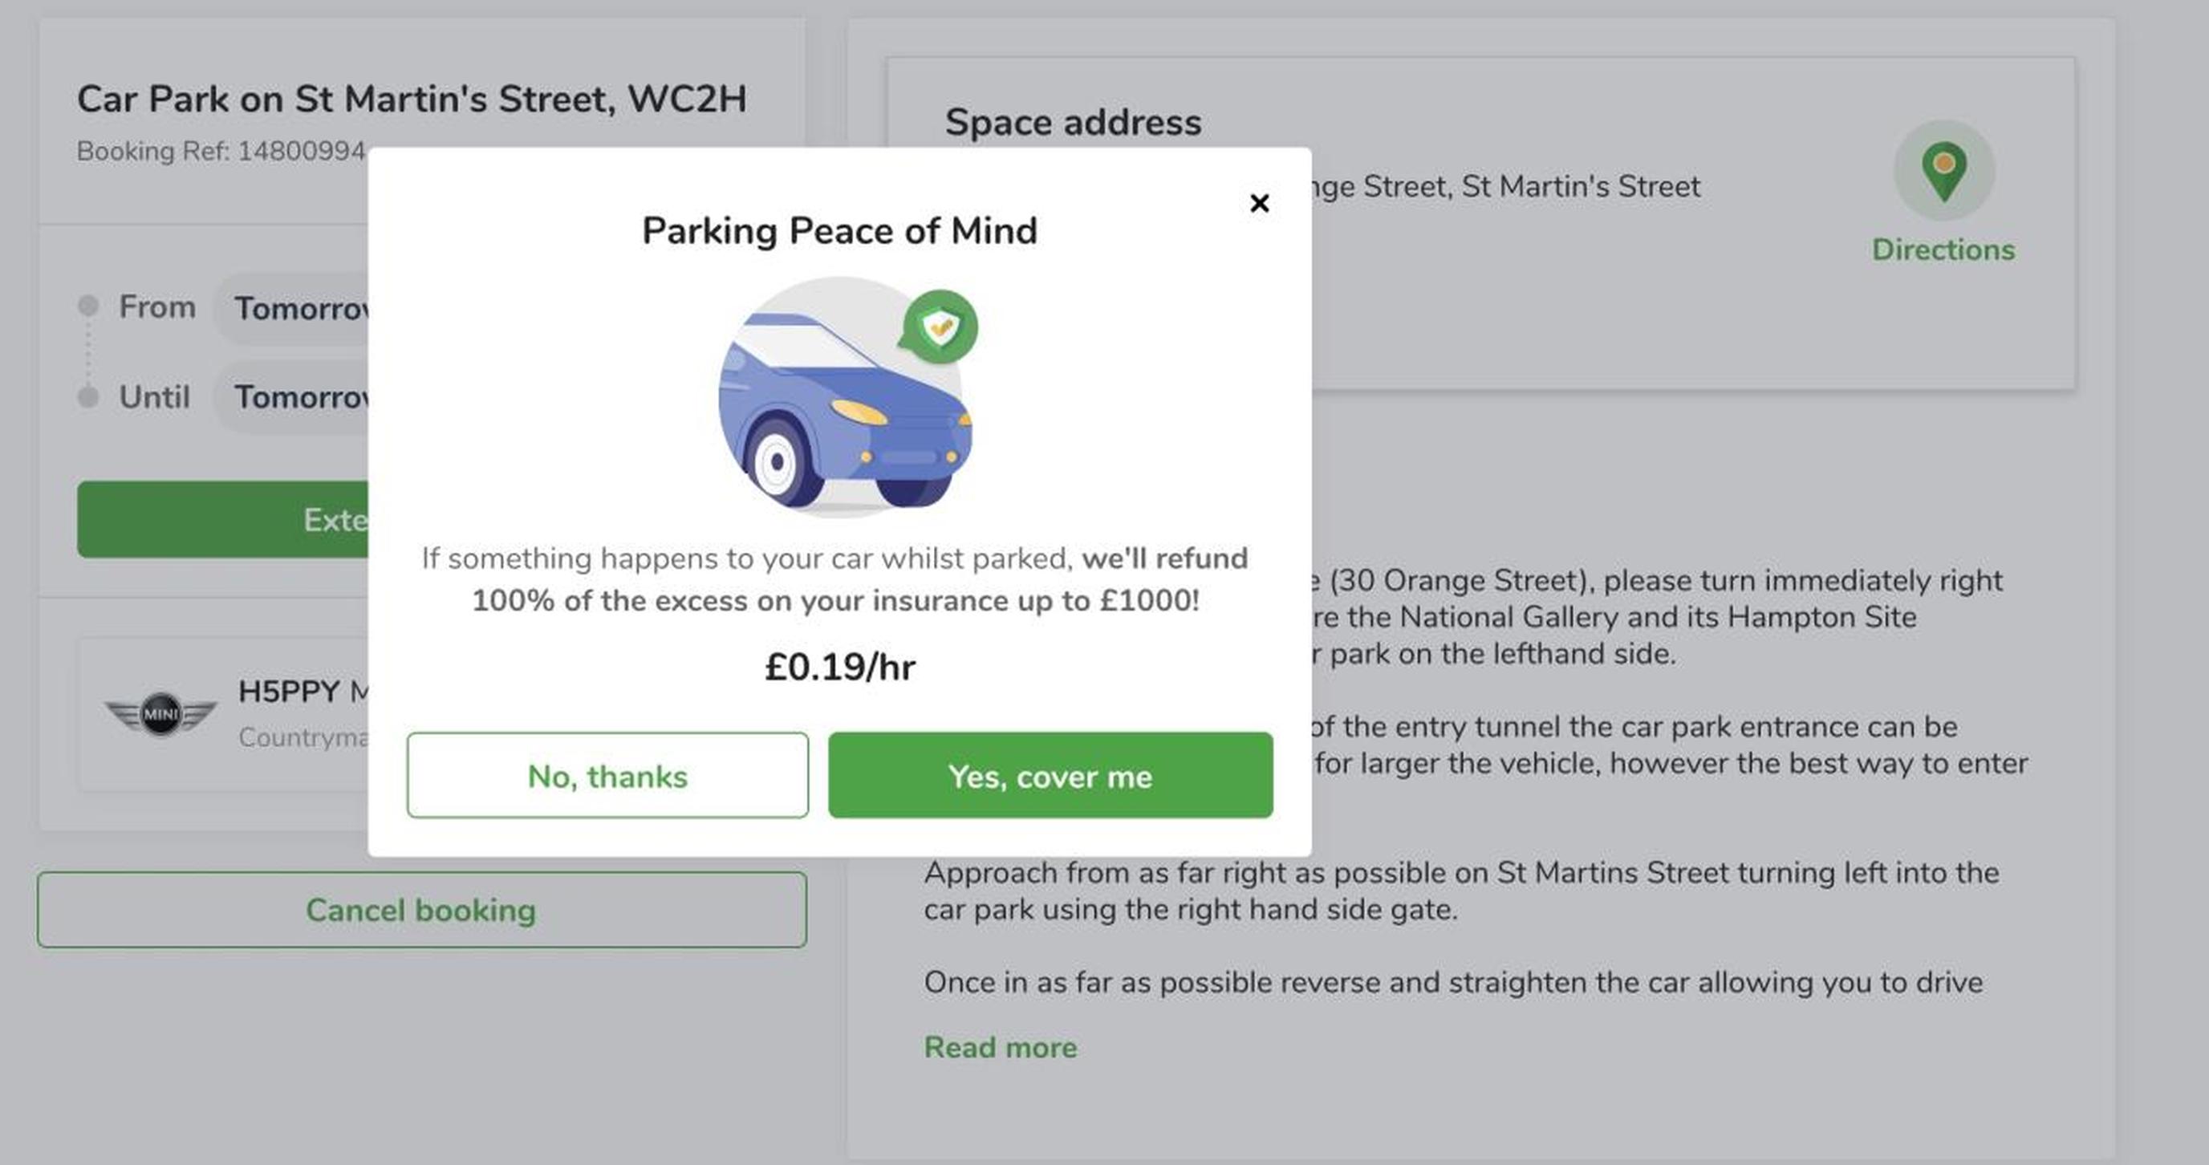The image size is (2209, 1165).
Task: Click the £0.19/hr price text
Action: click(x=839, y=667)
